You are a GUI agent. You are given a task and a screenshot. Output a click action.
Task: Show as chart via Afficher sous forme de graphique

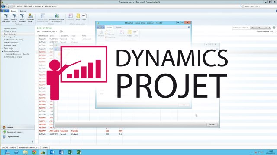click(56, 18)
